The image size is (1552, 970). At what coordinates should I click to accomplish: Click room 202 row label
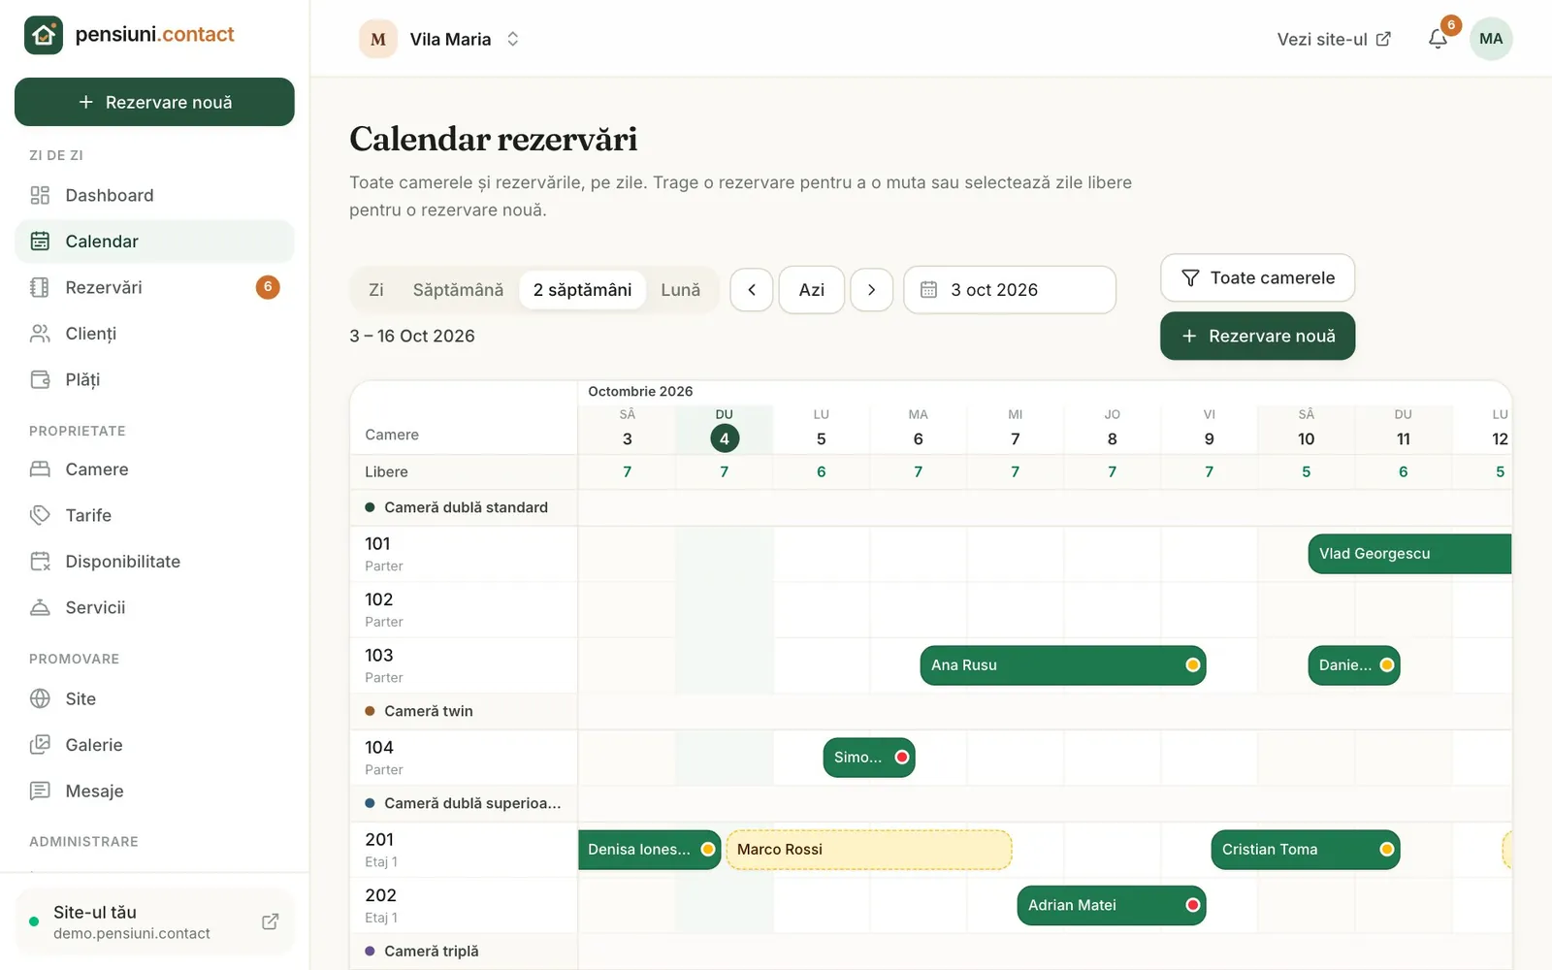[464, 905]
